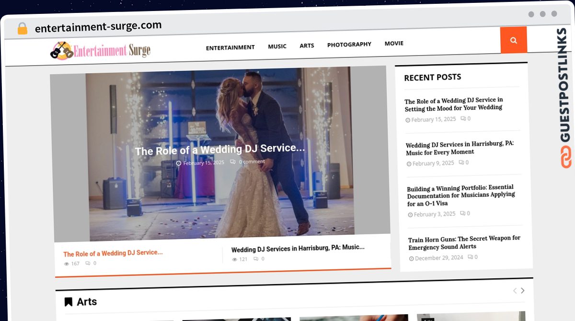Open 'Train Horn Guns: The Secret Weapon' post
This screenshot has width=575, height=321.
click(x=464, y=242)
